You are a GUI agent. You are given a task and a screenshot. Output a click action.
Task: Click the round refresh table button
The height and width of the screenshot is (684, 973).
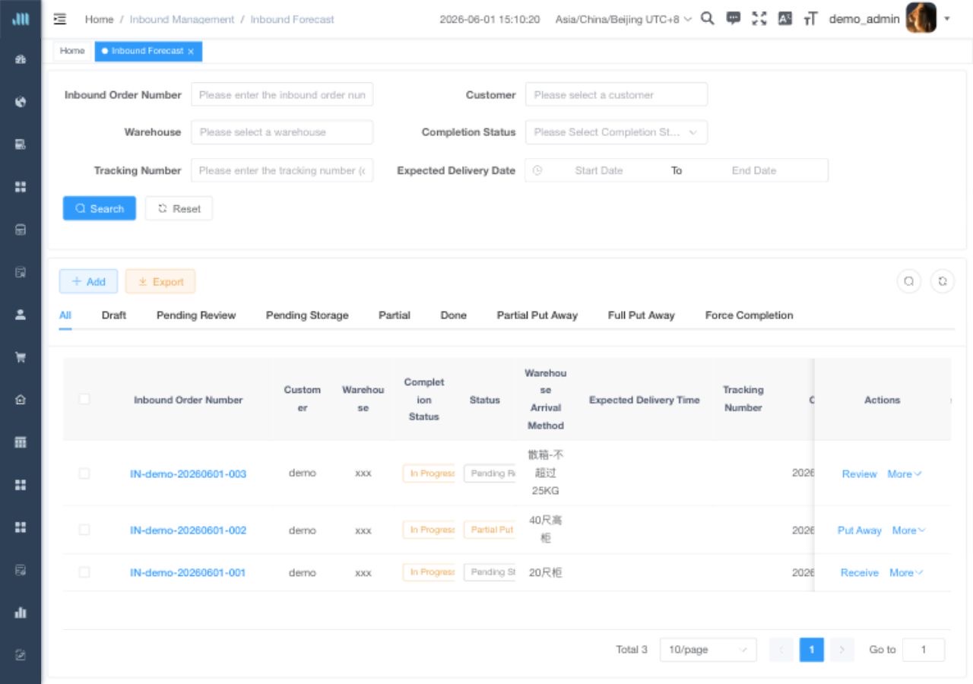tap(943, 281)
